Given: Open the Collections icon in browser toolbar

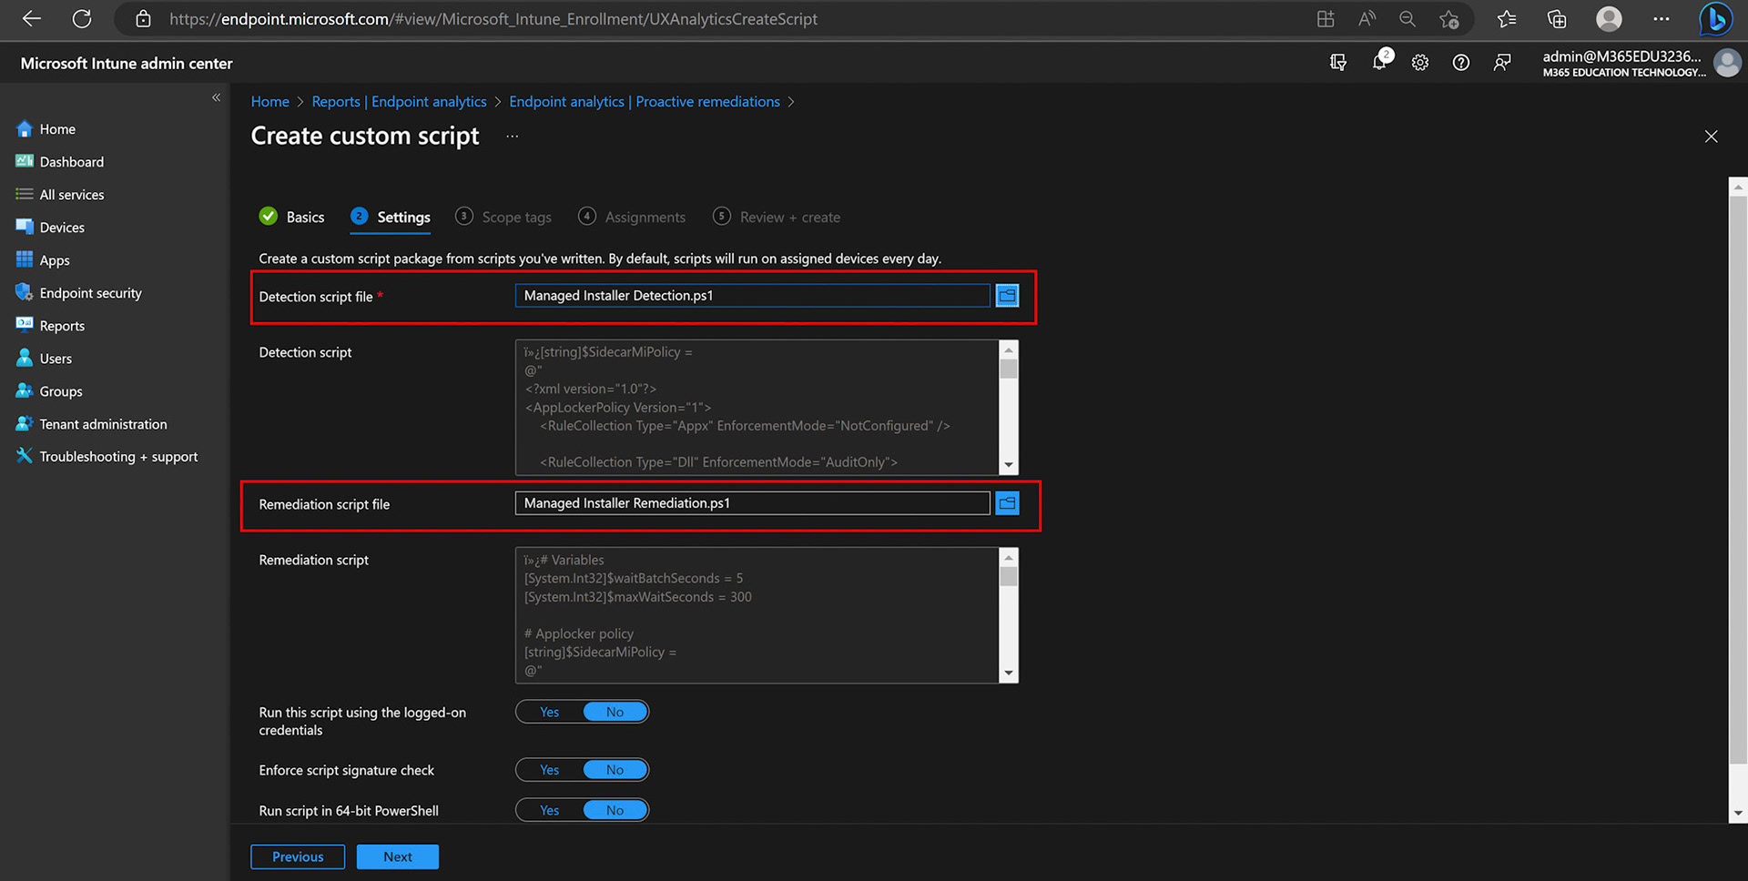Looking at the screenshot, I should (x=1557, y=18).
